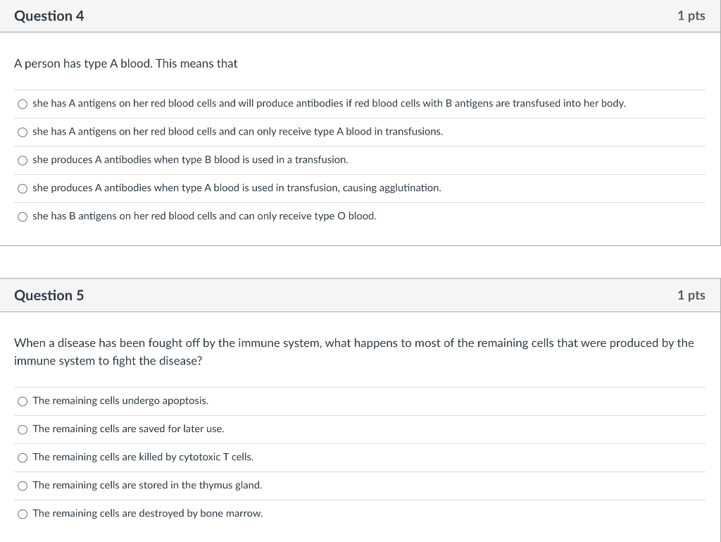
Task: Choose 'remaining cells are saved for later use'
Action: (x=23, y=430)
